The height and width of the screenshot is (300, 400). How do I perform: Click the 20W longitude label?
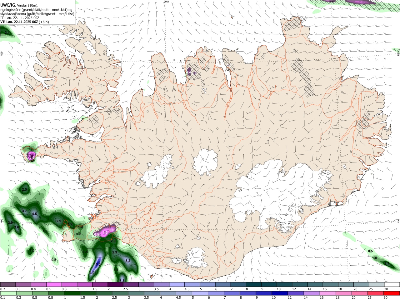pos(166,2)
